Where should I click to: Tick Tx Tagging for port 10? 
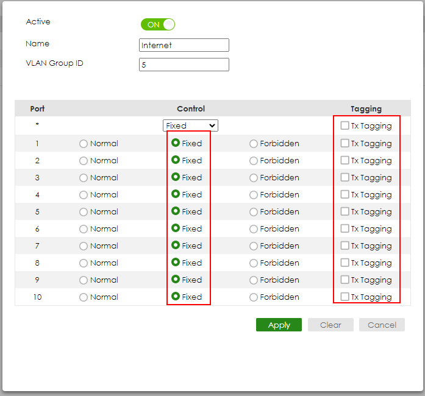[345, 297]
